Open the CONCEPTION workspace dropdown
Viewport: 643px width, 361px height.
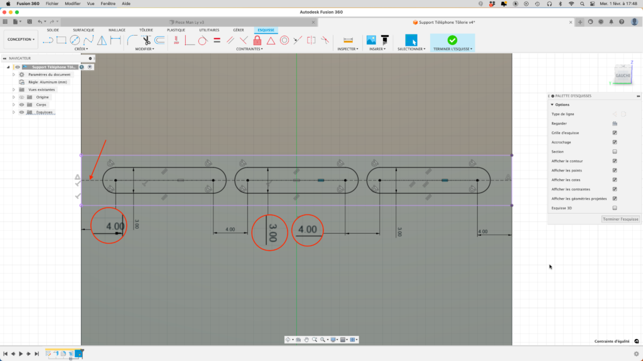click(x=21, y=39)
